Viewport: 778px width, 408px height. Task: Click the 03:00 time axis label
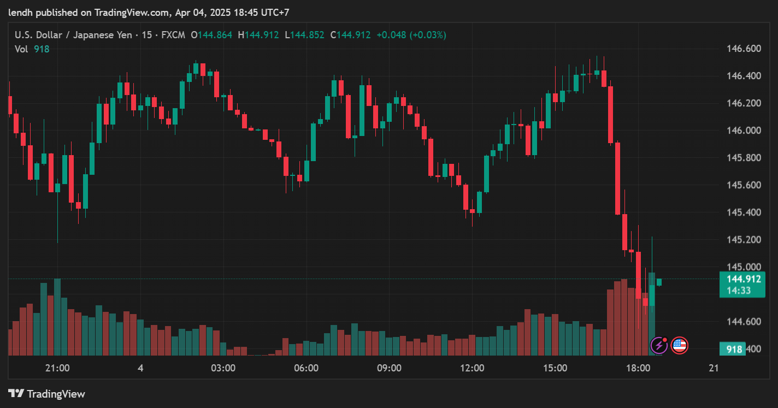point(223,368)
